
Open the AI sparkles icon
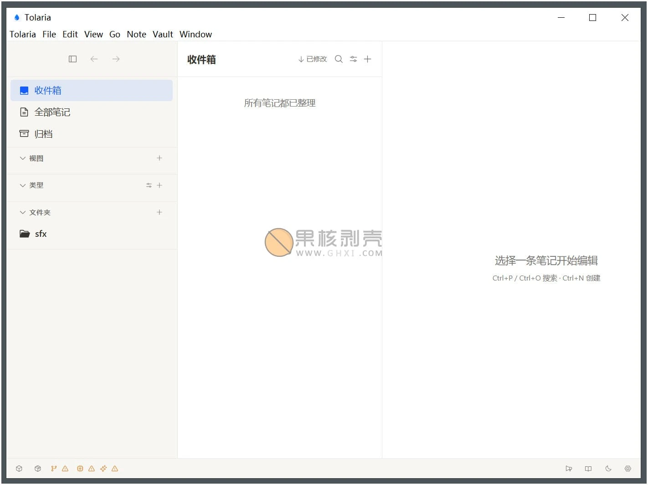(x=103, y=469)
